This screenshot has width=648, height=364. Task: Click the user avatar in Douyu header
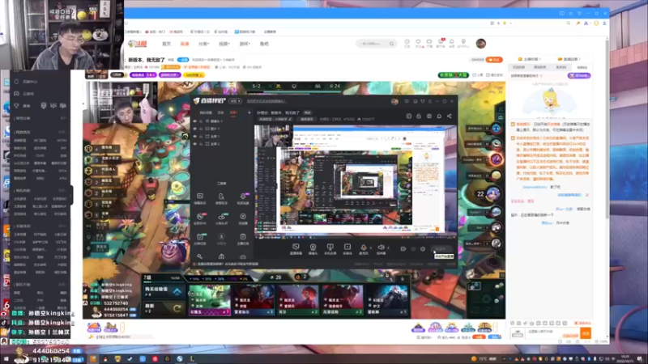tap(480, 44)
